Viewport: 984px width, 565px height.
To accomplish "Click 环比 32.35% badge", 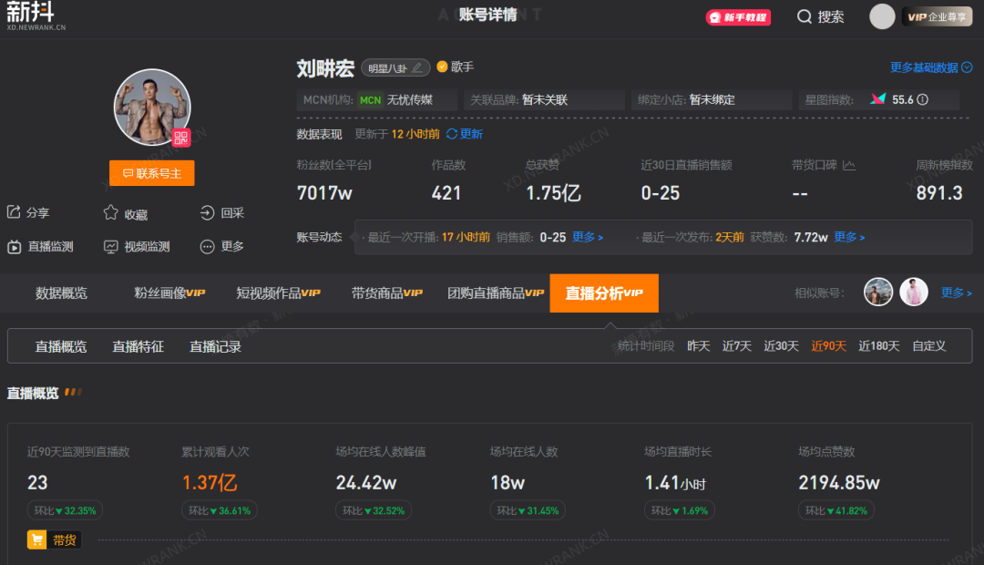I will pos(66,510).
